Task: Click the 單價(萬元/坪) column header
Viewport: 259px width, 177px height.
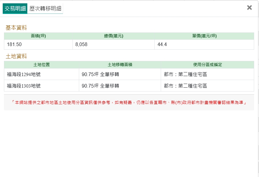Action: 204,36
